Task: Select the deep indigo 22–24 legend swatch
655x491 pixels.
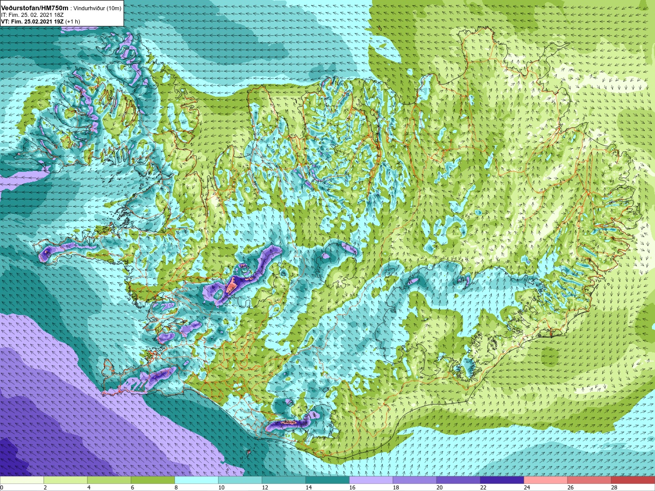Action: click(x=502, y=480)
